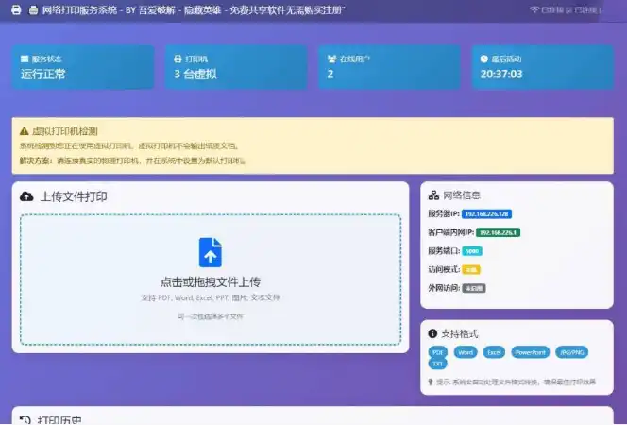The width and height of the screenshot is (627, 425).
Task: Click the service port 5000 badge
Action: pos(472,251)
